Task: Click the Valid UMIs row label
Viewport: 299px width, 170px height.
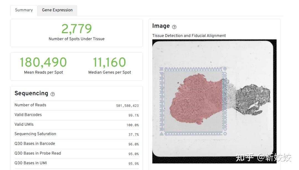Action: 24,124
